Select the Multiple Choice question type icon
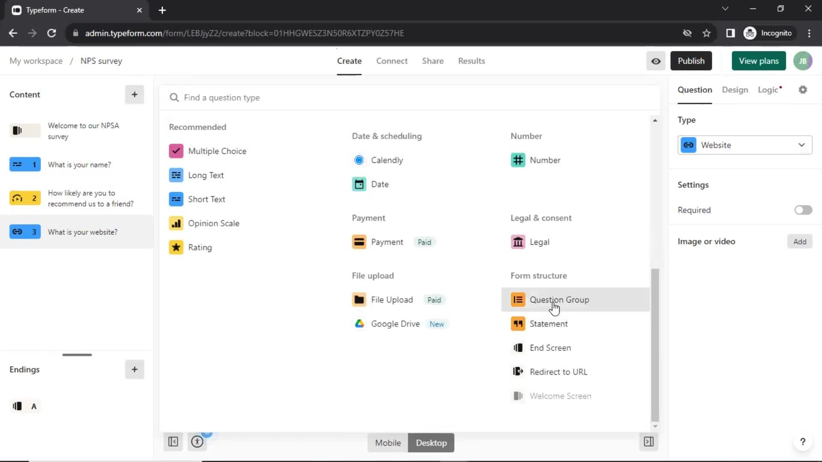This screenshot has width=822, height=462. 176,151
